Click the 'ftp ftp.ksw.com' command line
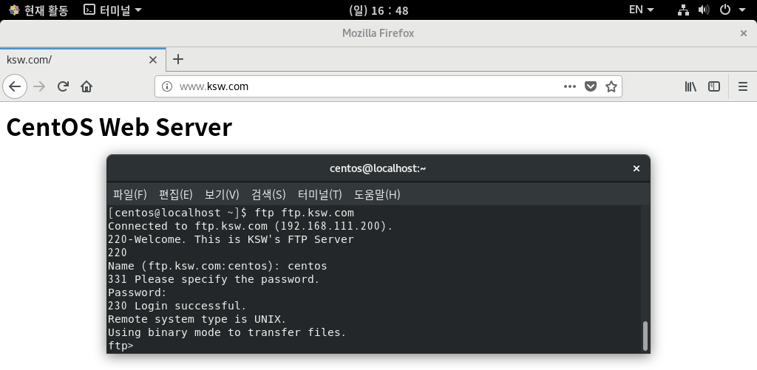The image size is (757, 370). [x=304, y=213]
